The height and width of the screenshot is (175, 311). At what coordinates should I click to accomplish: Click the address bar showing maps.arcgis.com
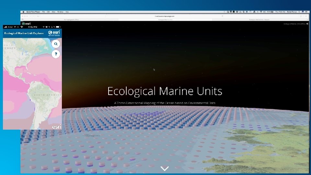coord(165,16)
